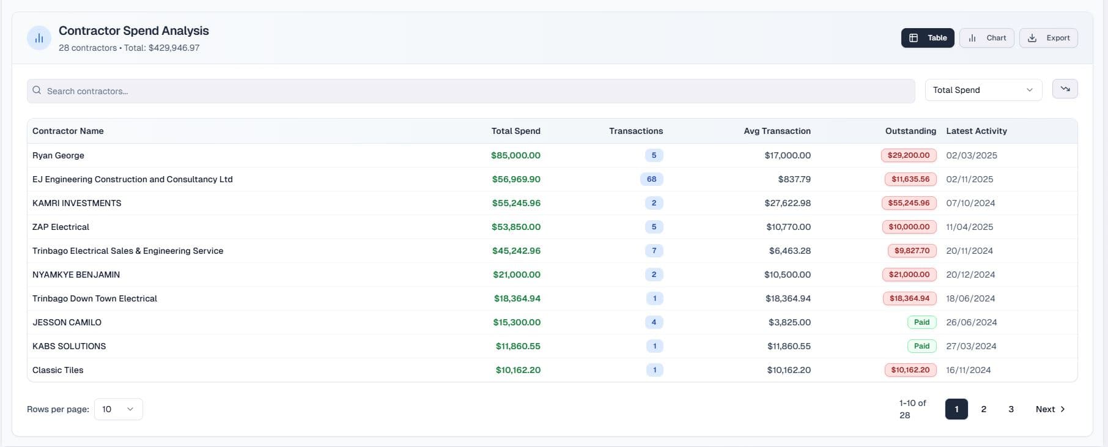Click the Avg Transaction column header

pyautogui.click(x=777, y=131)
